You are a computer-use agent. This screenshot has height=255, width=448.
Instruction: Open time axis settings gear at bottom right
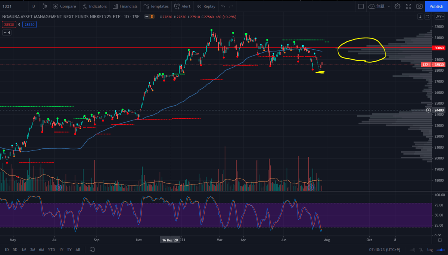439,240
